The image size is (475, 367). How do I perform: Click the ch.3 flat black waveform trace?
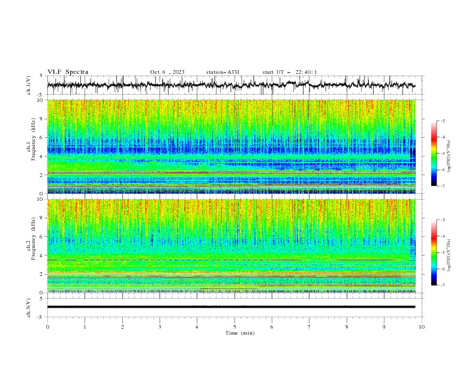(x=232, y=307)
